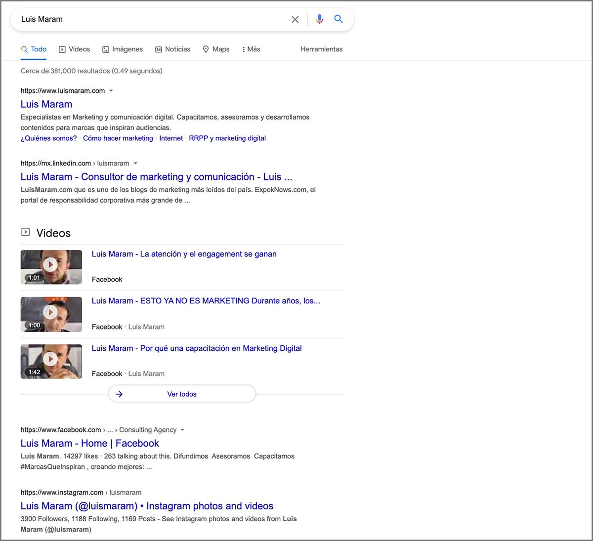Open the Más options menu
This screenshot has width=593, height=541.
coord(251,49)
